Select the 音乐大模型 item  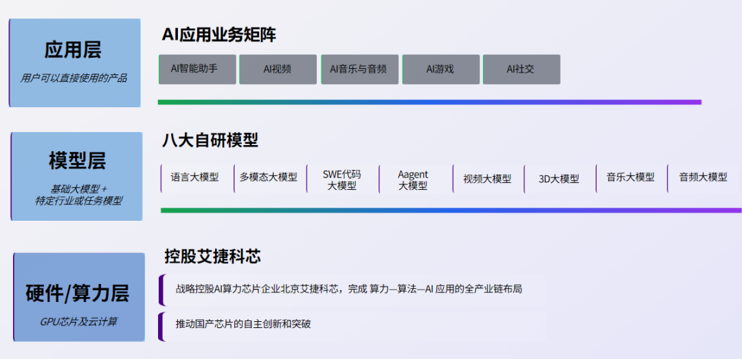[631, 179]
